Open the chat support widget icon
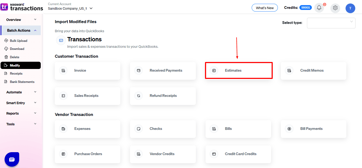This screenshot has height=168, width=362. (12, 159)
